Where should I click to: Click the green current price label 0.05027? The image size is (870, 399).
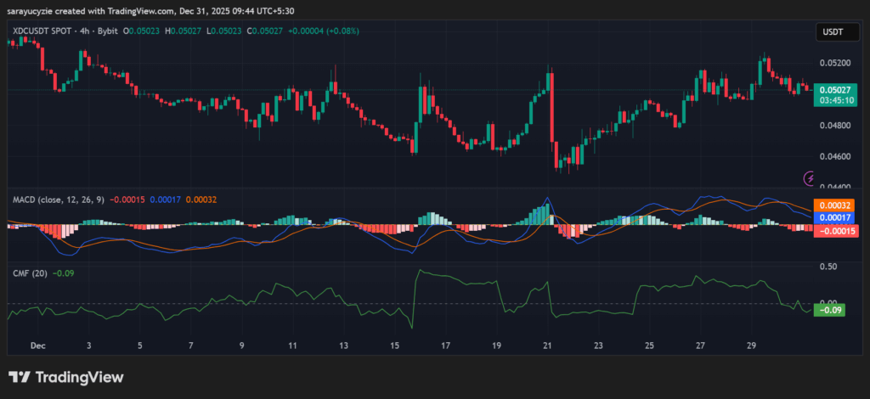tap(834, 88)
